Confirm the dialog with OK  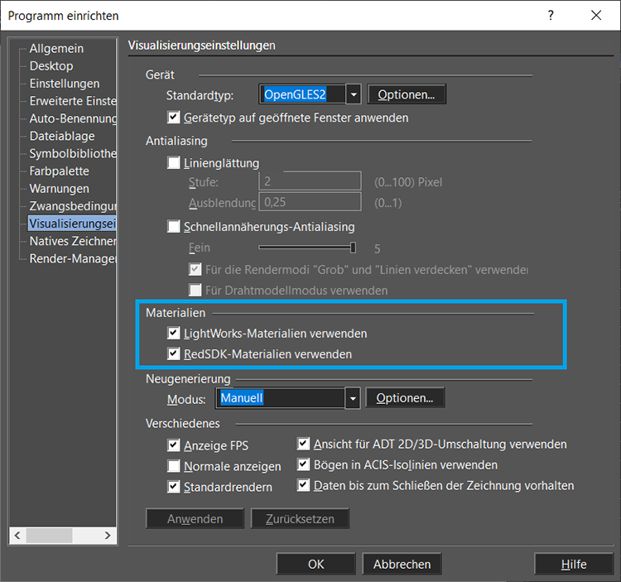pyautogui.click(x=316, y=564)
